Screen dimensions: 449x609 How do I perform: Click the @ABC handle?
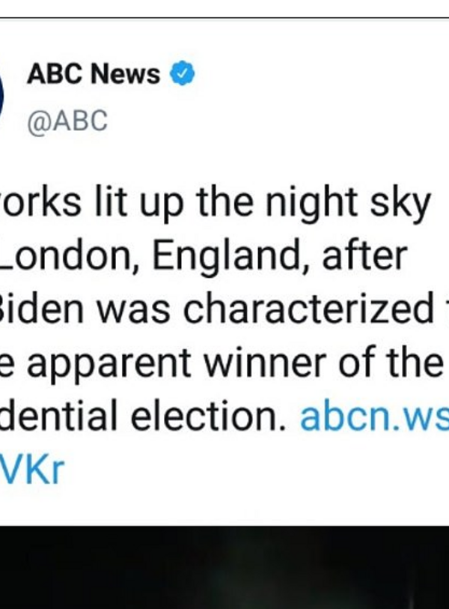click(67, 121)
